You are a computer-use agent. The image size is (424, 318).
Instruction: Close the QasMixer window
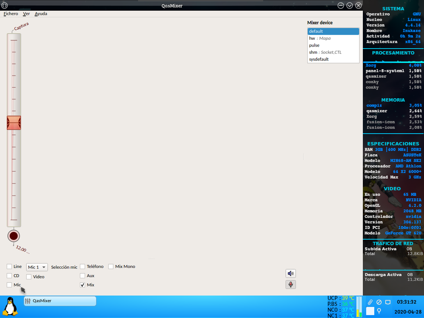pyautogui.click(x=358, y=6)
